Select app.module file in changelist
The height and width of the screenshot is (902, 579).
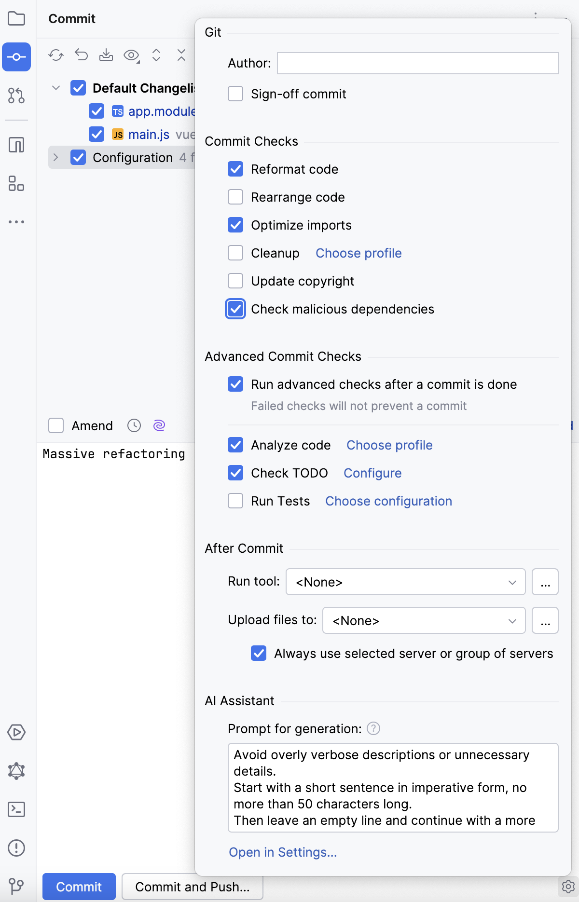point(161,111)
